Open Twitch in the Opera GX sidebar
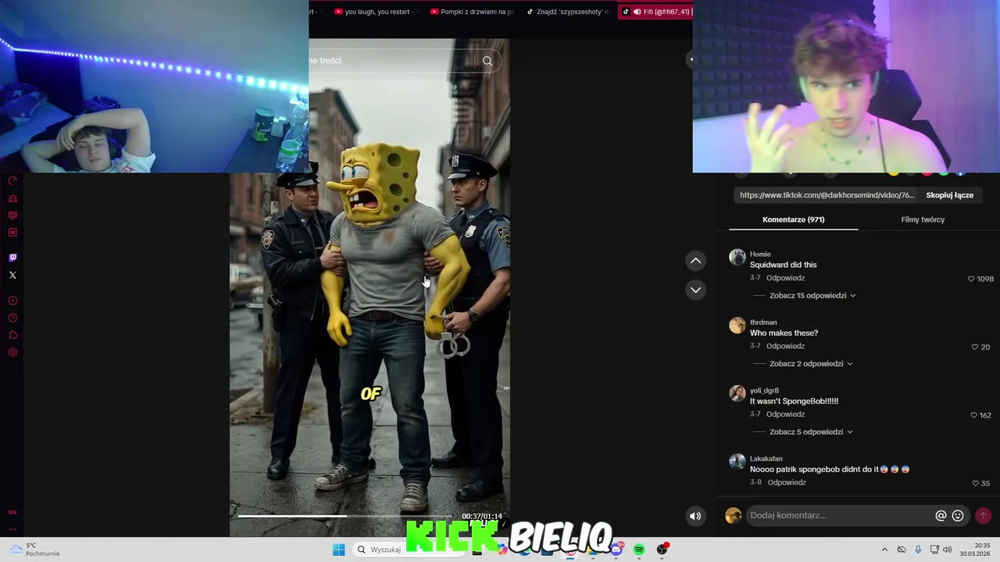The image size is (1000, 562). (x=12, y=258)
